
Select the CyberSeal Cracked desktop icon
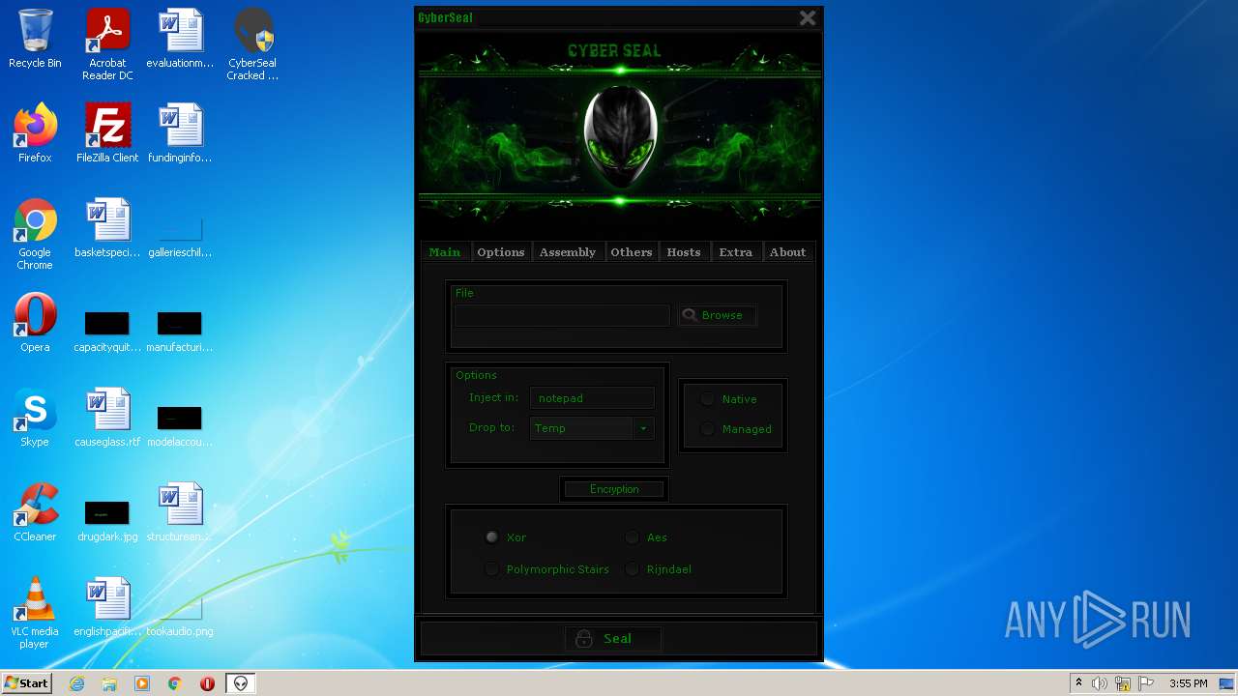pyautogui.click(x=252, y=45)
